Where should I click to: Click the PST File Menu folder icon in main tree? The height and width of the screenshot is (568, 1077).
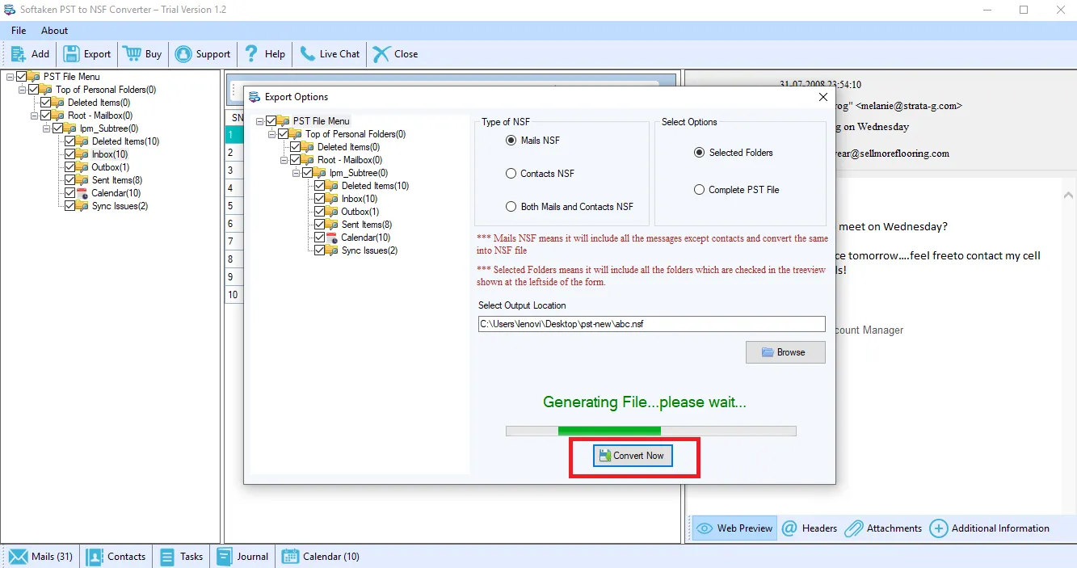tap(34, 77)
